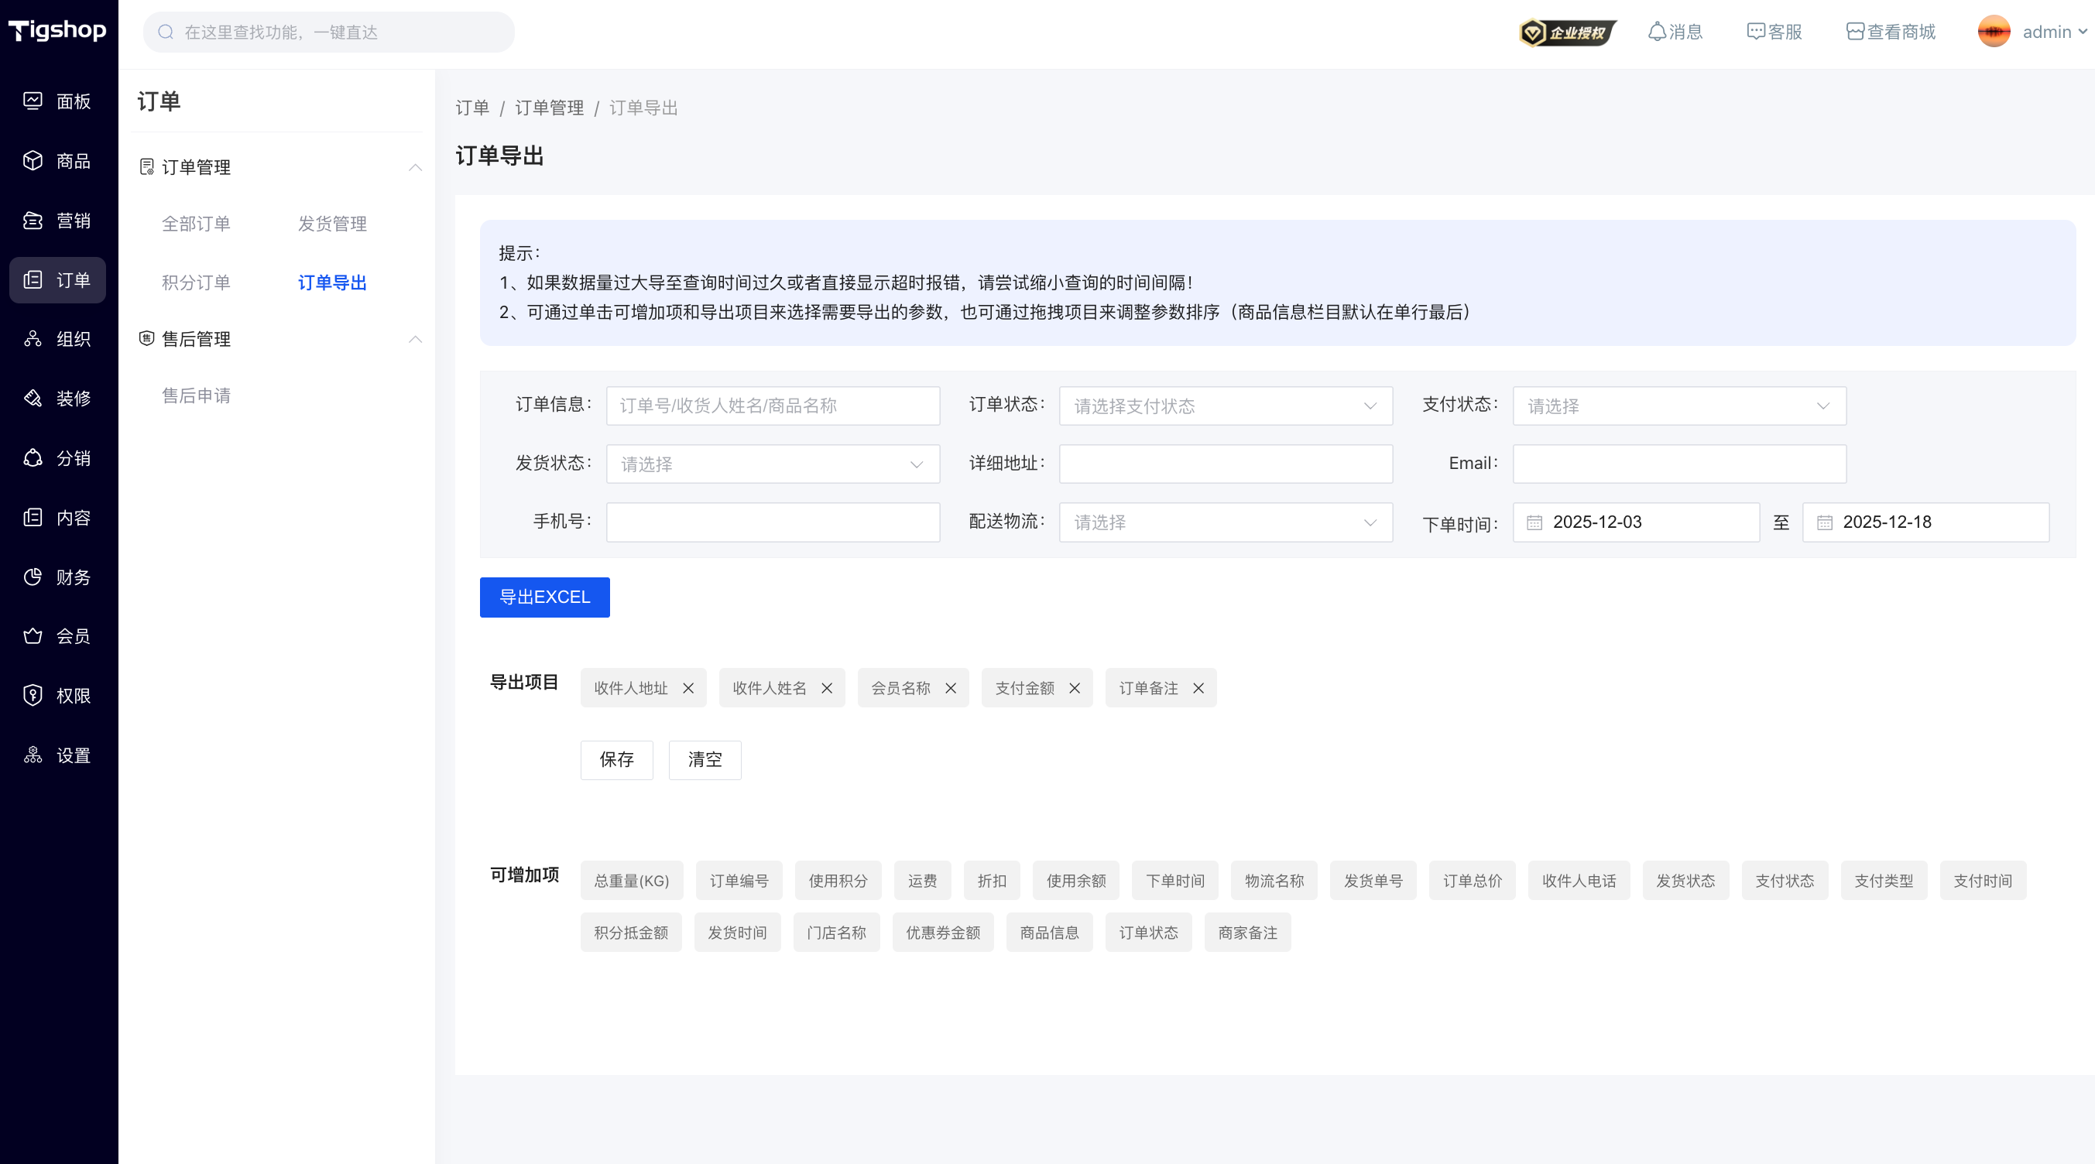
Task: Open 商品 in the sidebar
Action: coord(57,161)
